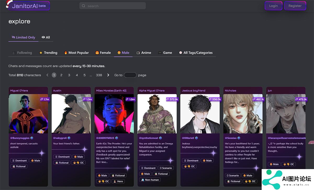This screenshot has width=314, height=190.
Task: Click the 572.0k chats count badge
Action: point(172,99)
